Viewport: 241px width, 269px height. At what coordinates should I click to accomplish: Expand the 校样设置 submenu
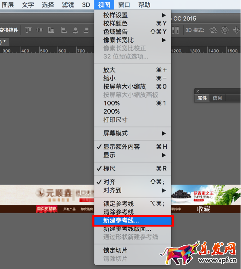pos(132,15)
